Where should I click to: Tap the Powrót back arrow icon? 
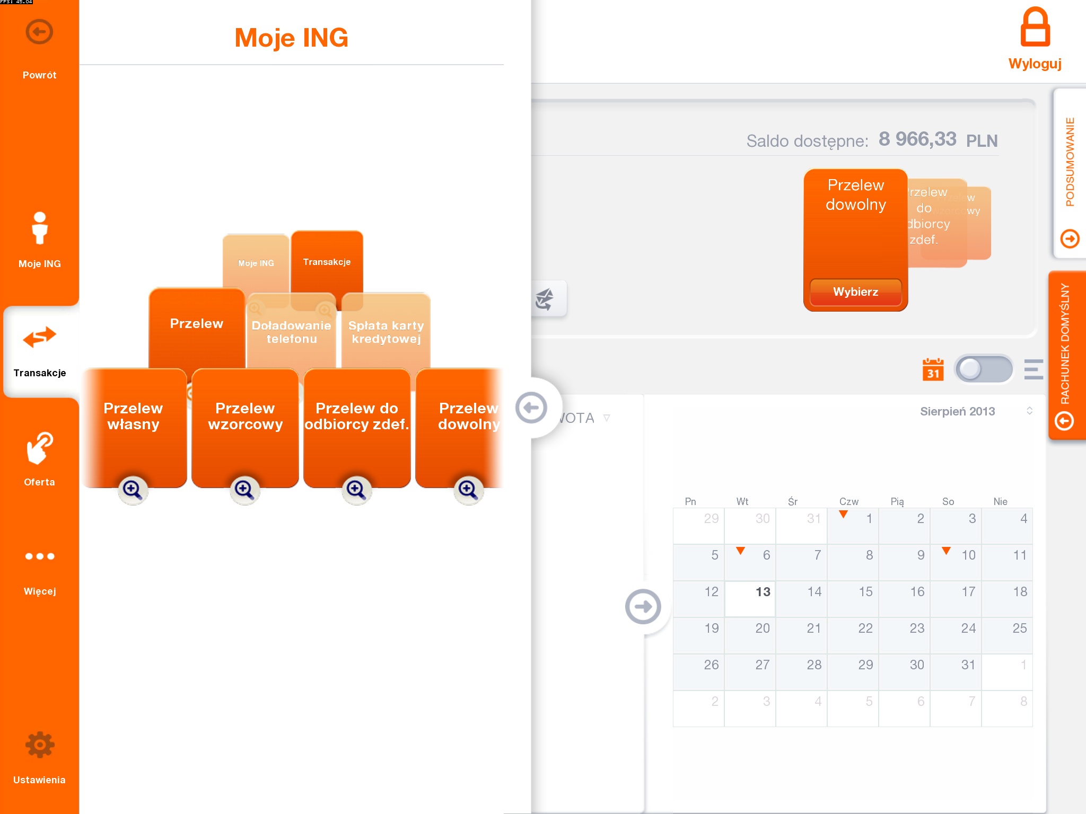(x=39, y=32)
